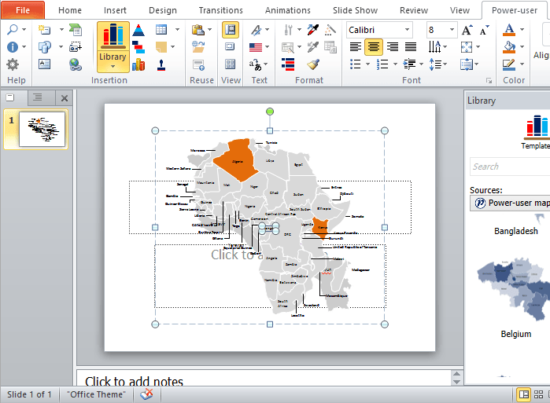Click the stamp icon
The width and height of the screenshot is (550, 403).
point(161,64)
